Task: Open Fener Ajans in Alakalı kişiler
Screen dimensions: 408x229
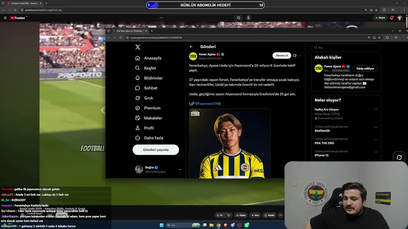Action: click(x=332, y=66)
